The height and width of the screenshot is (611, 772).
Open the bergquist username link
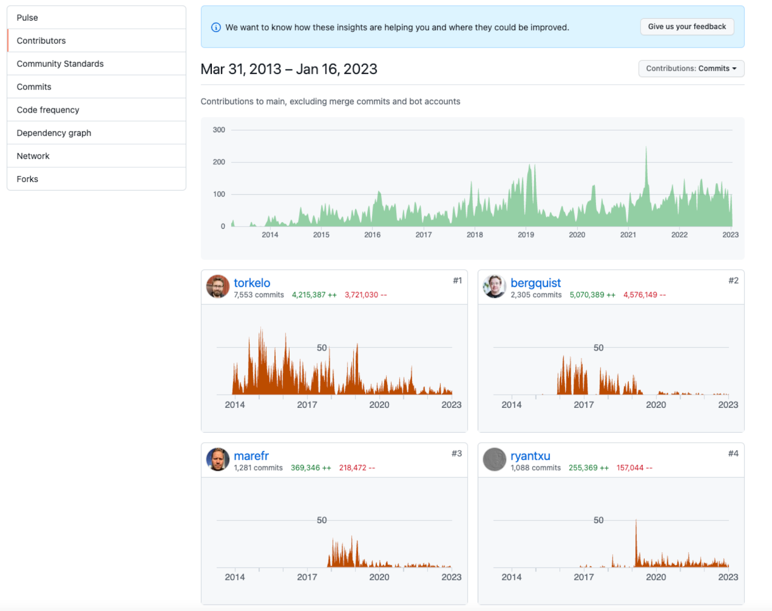click(x=536, y=283)
